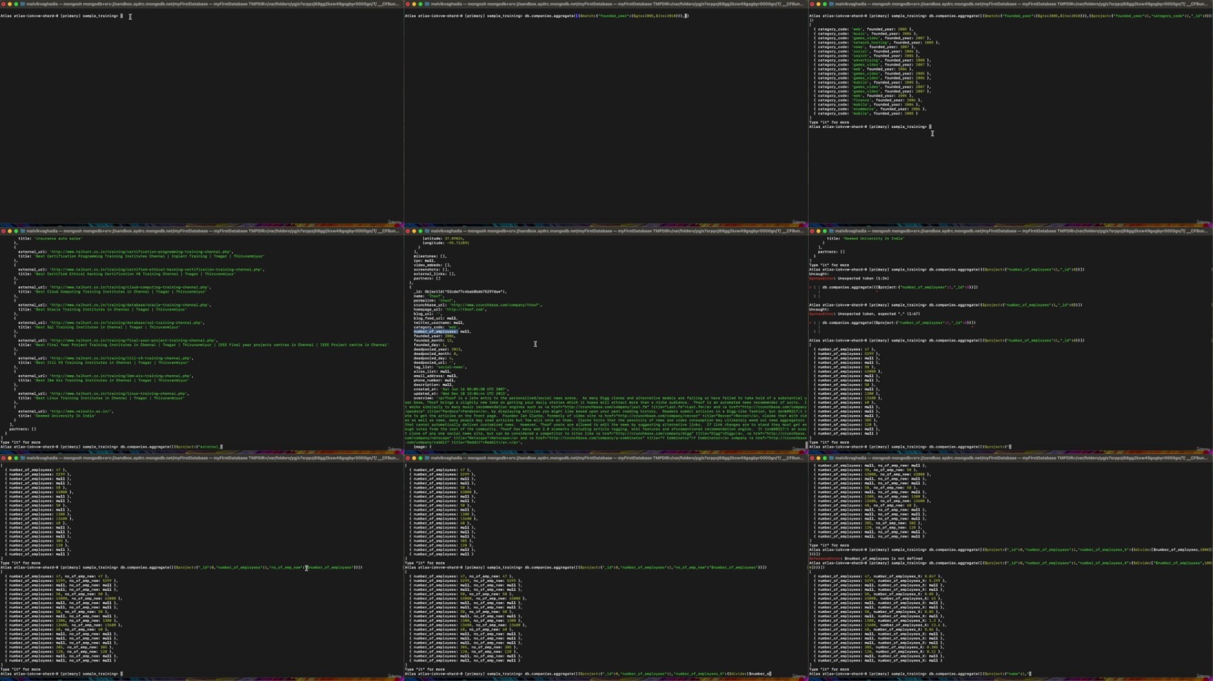The width and height of the screenshot is (1213, 681).
Task: Click the unfinished $project external_ command prompt
Action: (111, 447)
